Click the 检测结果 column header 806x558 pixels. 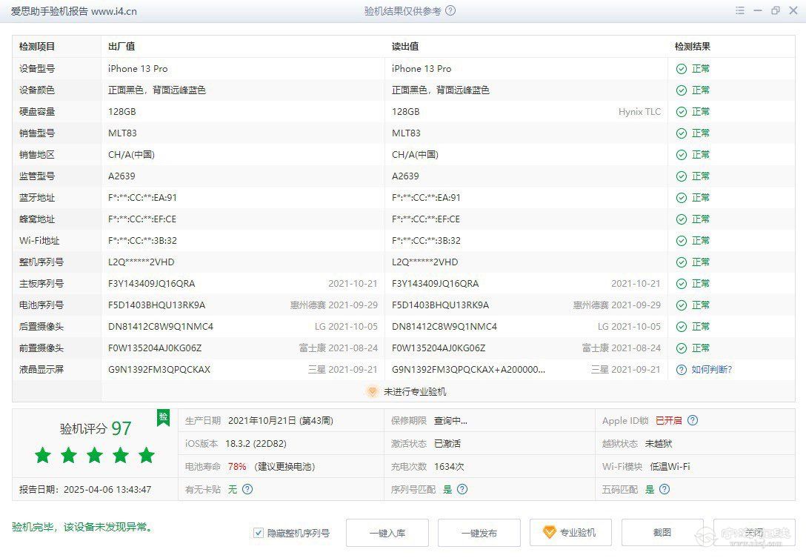point(693,47)
